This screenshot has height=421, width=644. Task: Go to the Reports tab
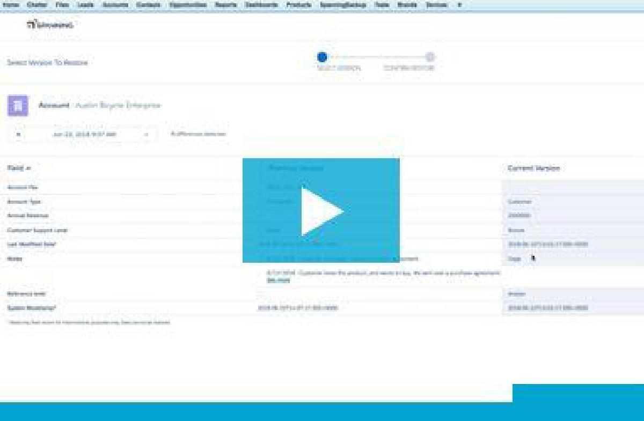pos(226,5)
